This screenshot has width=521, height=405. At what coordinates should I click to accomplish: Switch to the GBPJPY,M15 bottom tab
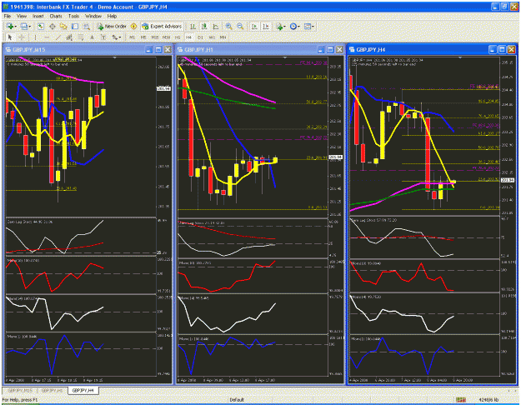pos(20,390)
